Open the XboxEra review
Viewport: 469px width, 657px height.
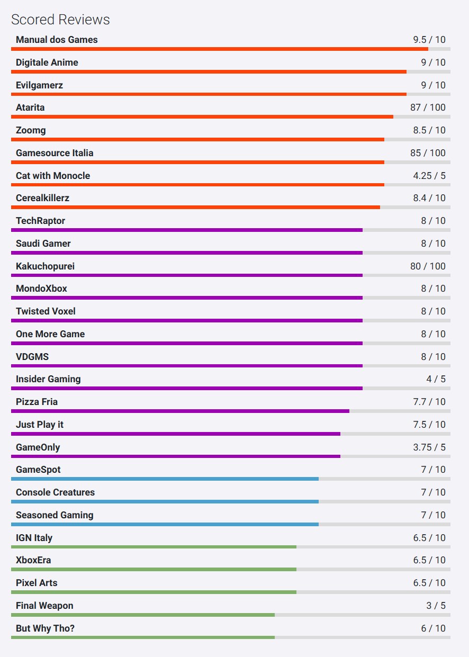(x=33, y=560)
